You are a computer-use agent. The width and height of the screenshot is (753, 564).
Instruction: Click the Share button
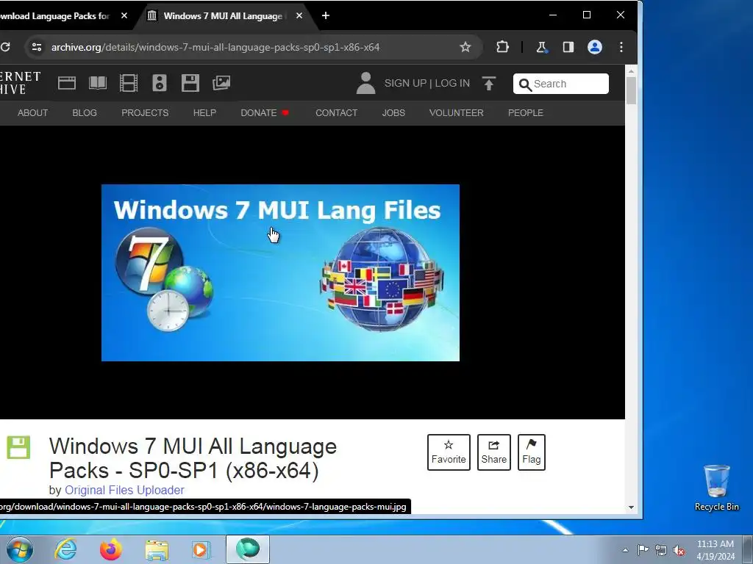coord(493,452)
